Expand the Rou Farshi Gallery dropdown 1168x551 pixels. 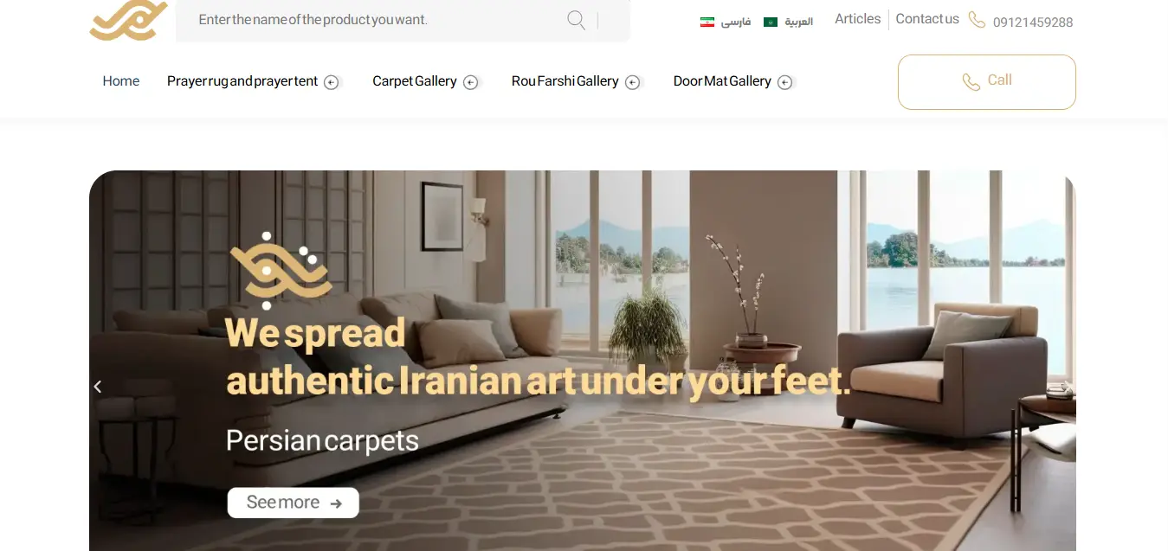click(632, 82)
